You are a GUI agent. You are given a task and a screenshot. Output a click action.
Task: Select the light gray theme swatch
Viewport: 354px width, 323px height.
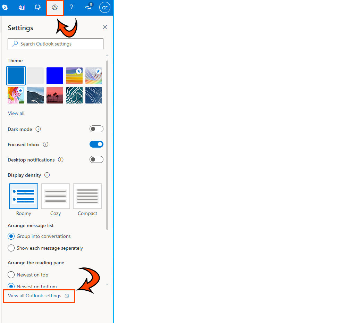(x=35, y=76)
